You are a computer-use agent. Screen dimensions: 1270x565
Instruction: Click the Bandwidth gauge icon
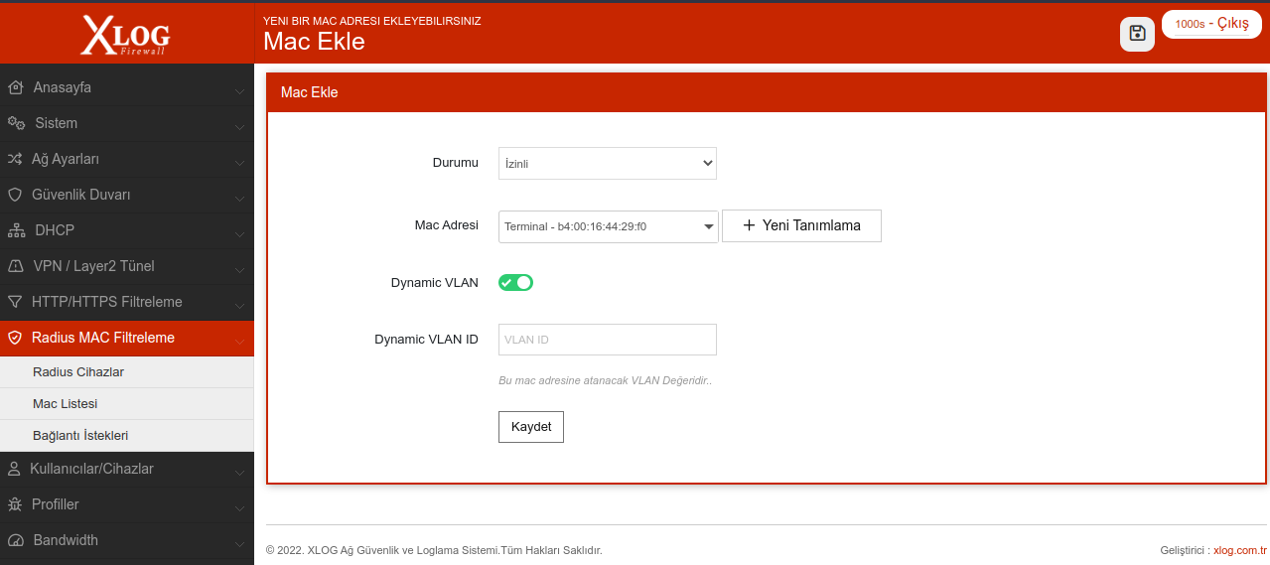(x=15, y=540)
